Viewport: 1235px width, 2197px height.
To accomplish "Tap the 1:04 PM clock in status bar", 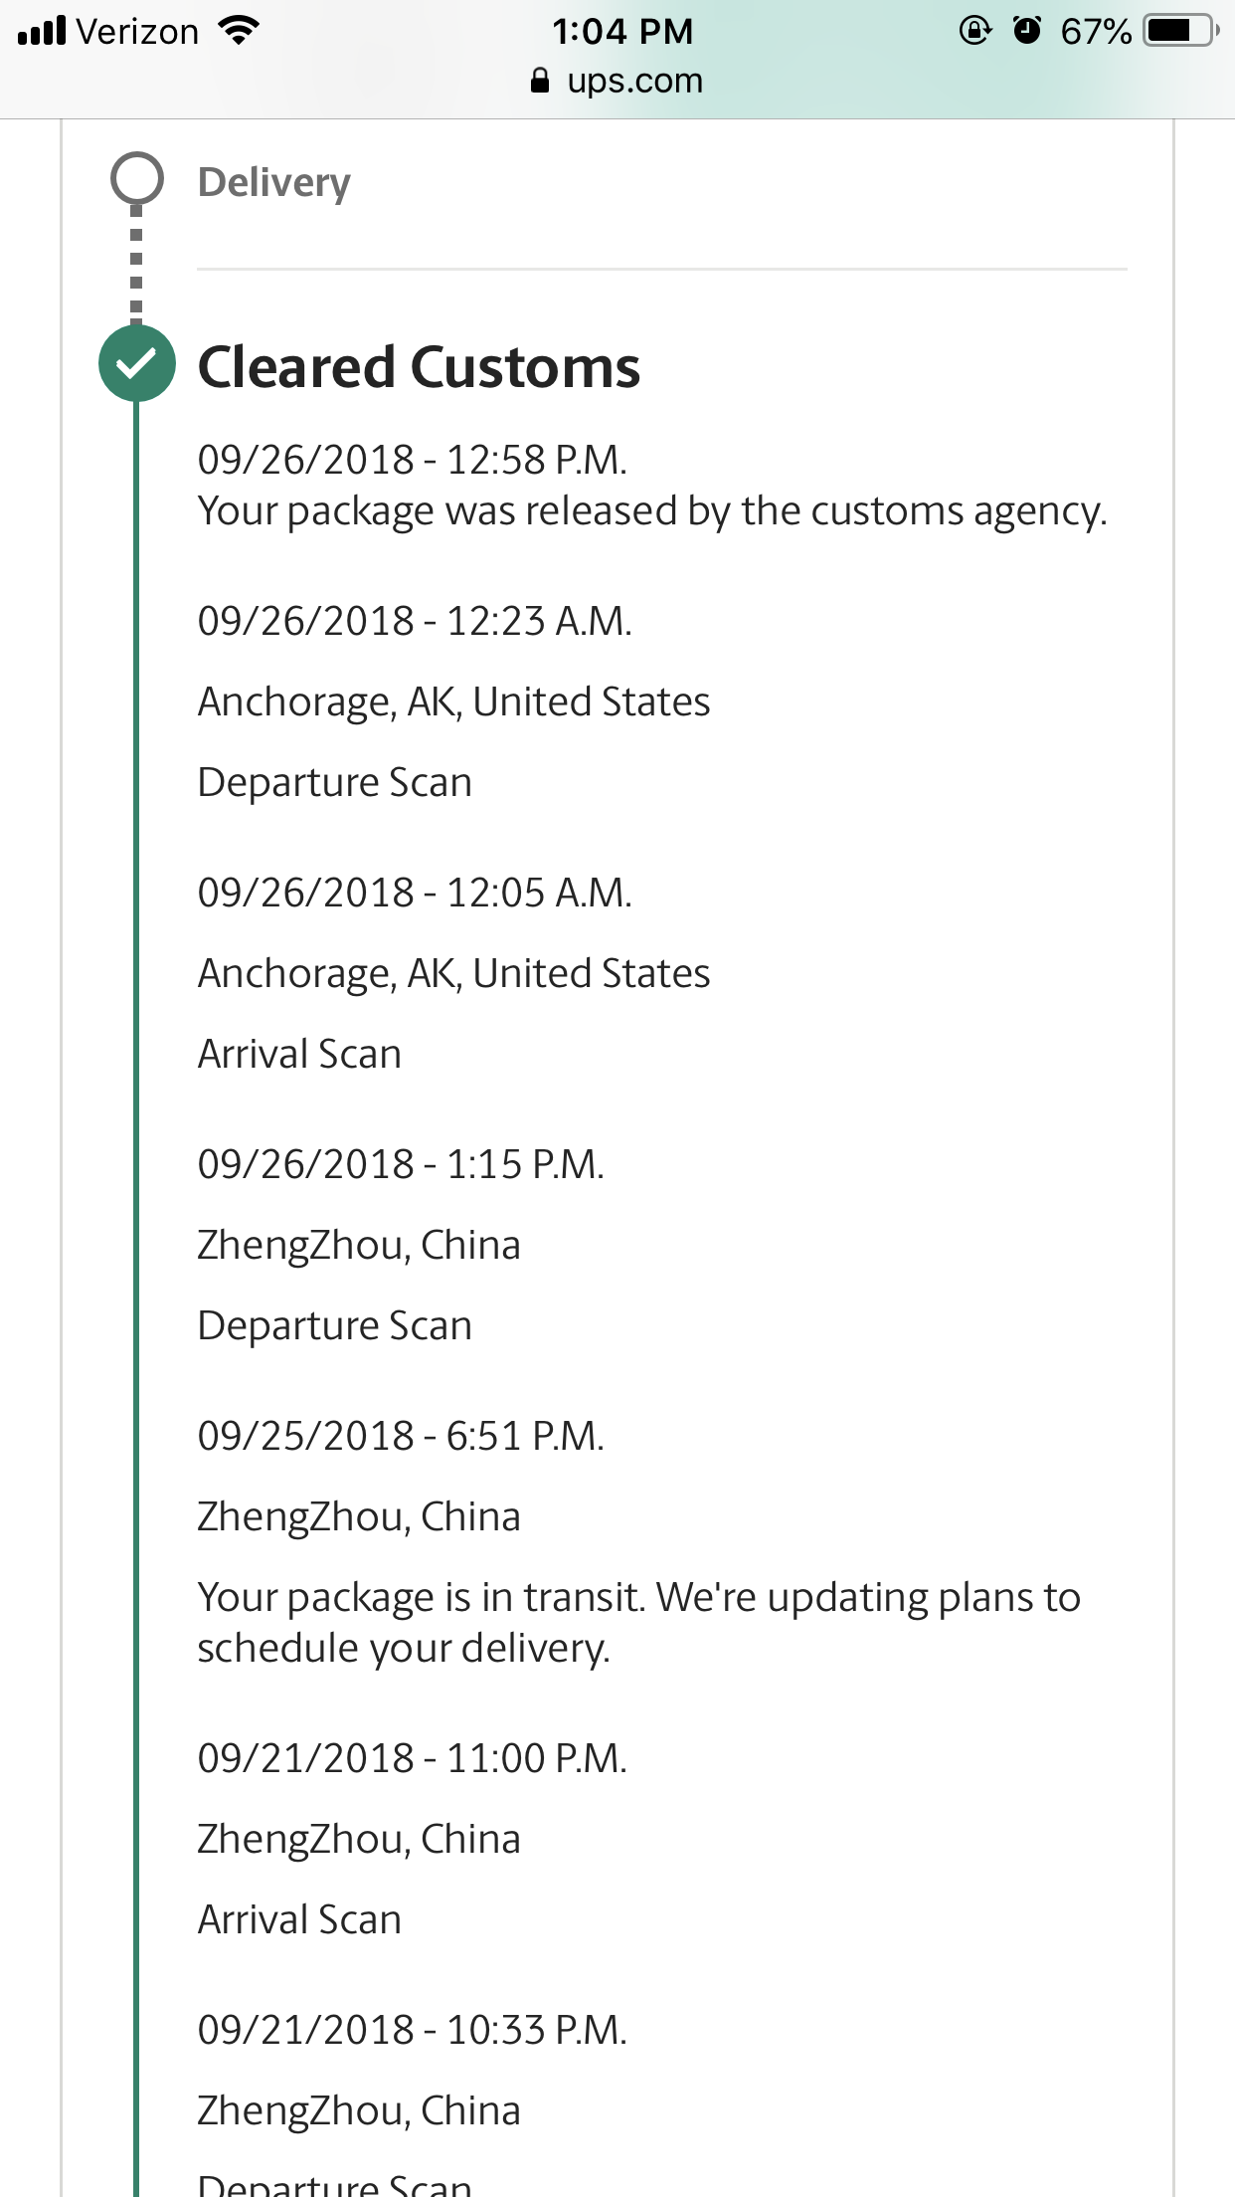I will pyautogui.click(x=623, y=31).
